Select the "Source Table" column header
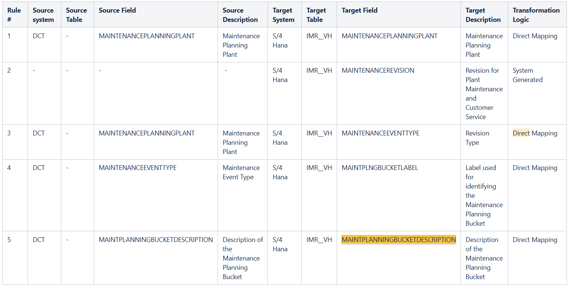The height and width of the screenshot is (288, 571). [76, 15]
